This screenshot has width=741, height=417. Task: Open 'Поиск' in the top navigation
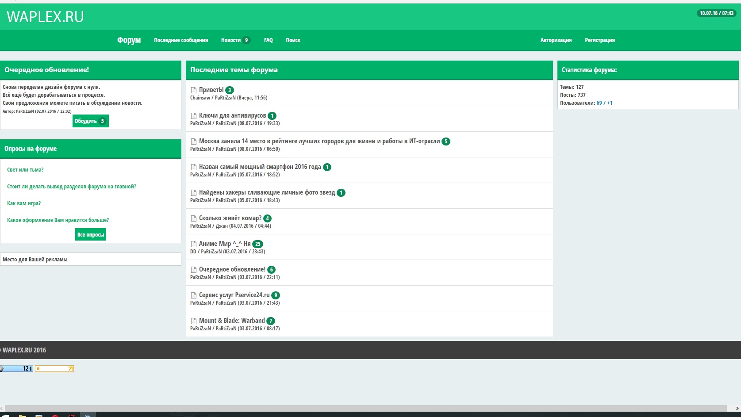click(x=293, y=40)
